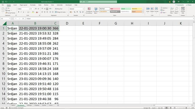Open the Calibri font name dropdown

pos(29,9)
